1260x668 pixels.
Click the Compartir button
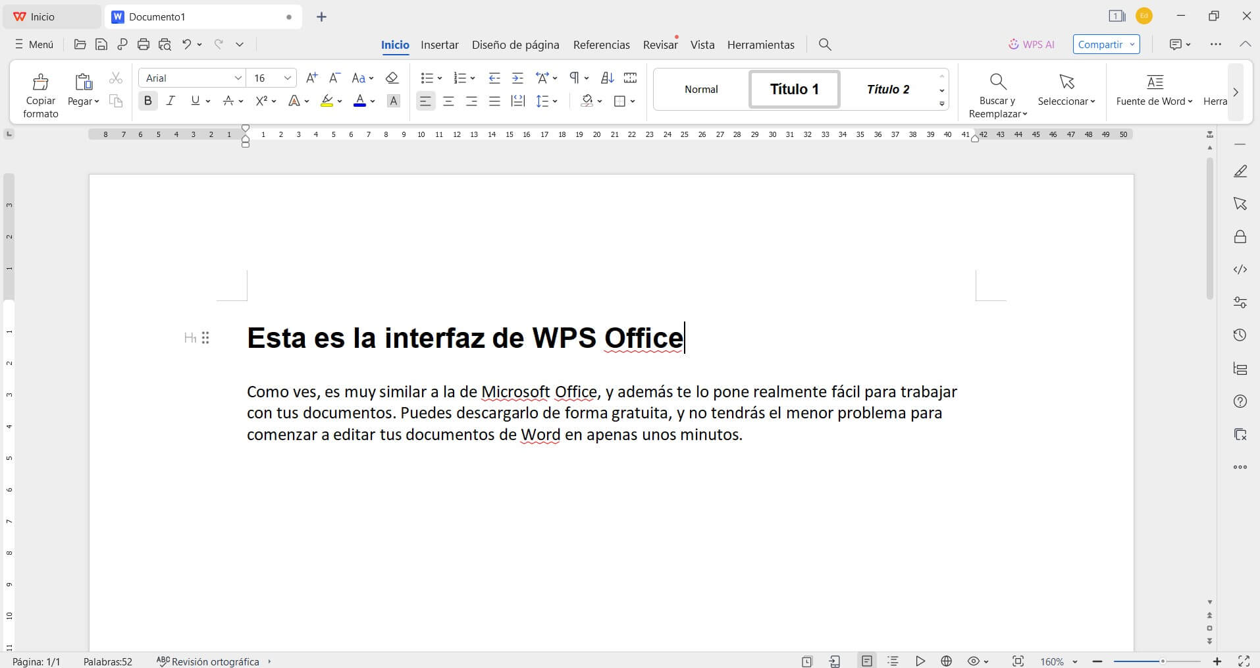pos(1106,45)
